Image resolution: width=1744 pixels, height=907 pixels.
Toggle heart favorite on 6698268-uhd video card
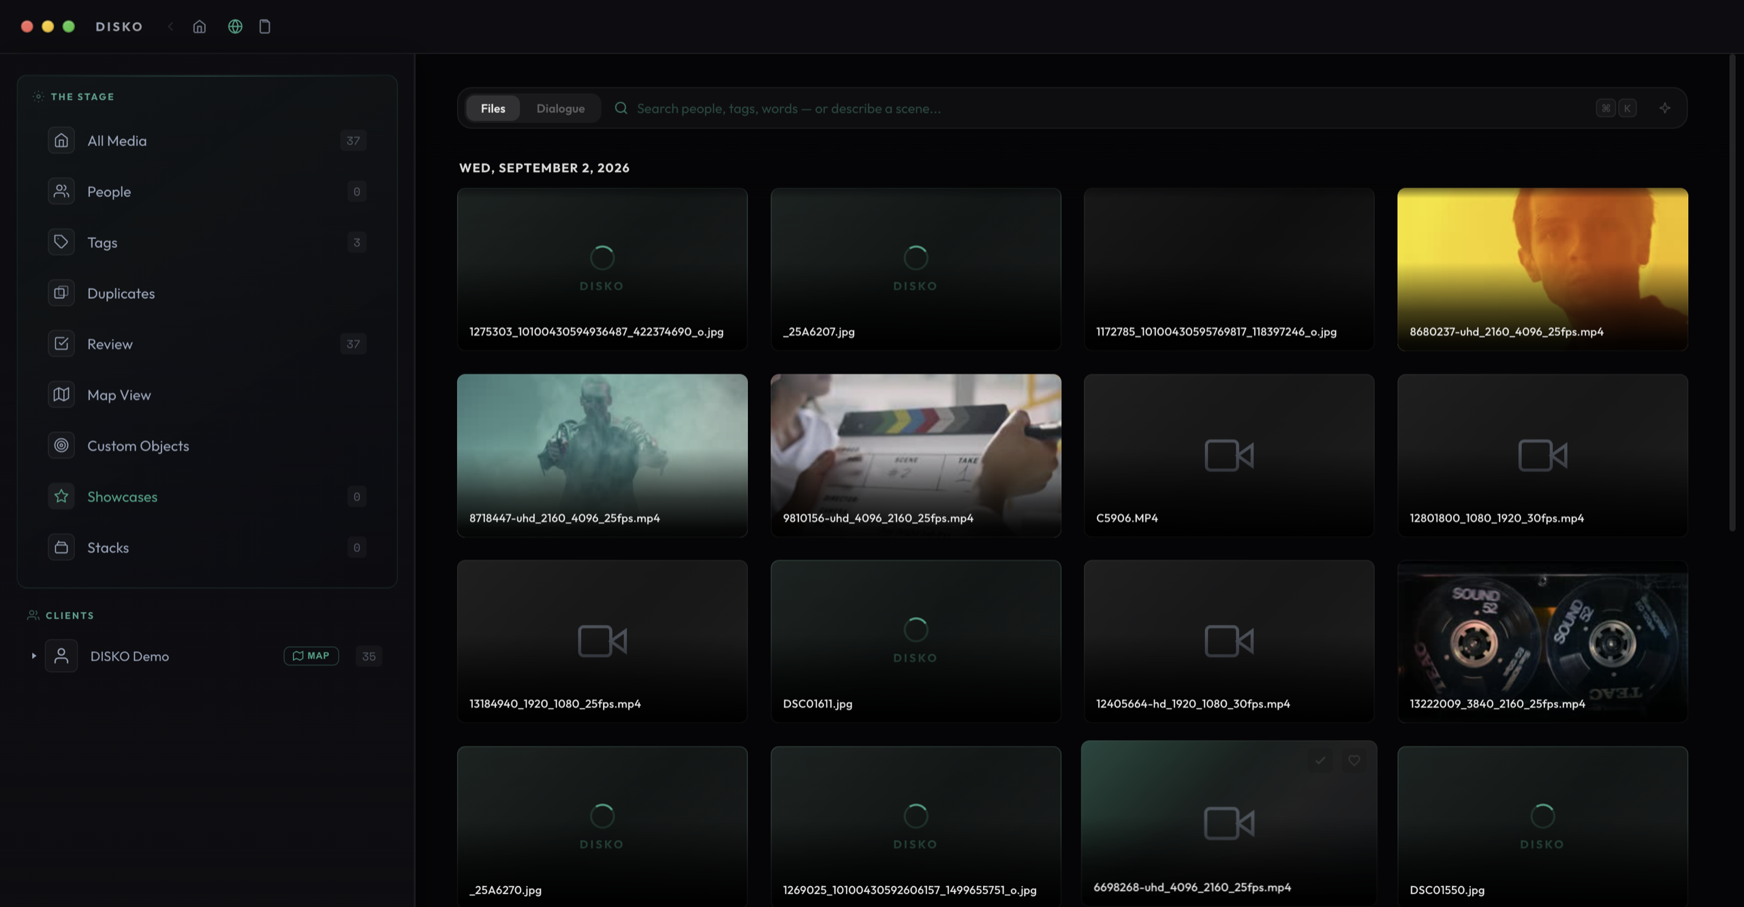point(1354,761)
